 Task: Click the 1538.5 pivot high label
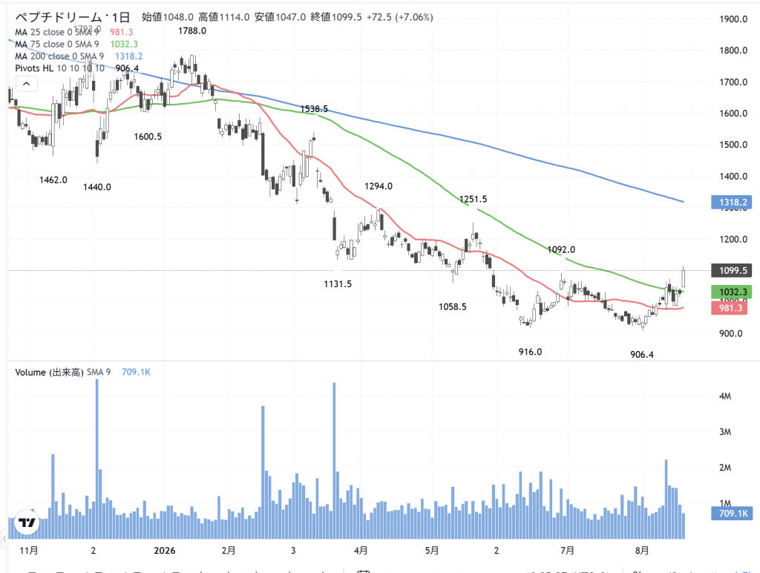click(x=314, y=109)
